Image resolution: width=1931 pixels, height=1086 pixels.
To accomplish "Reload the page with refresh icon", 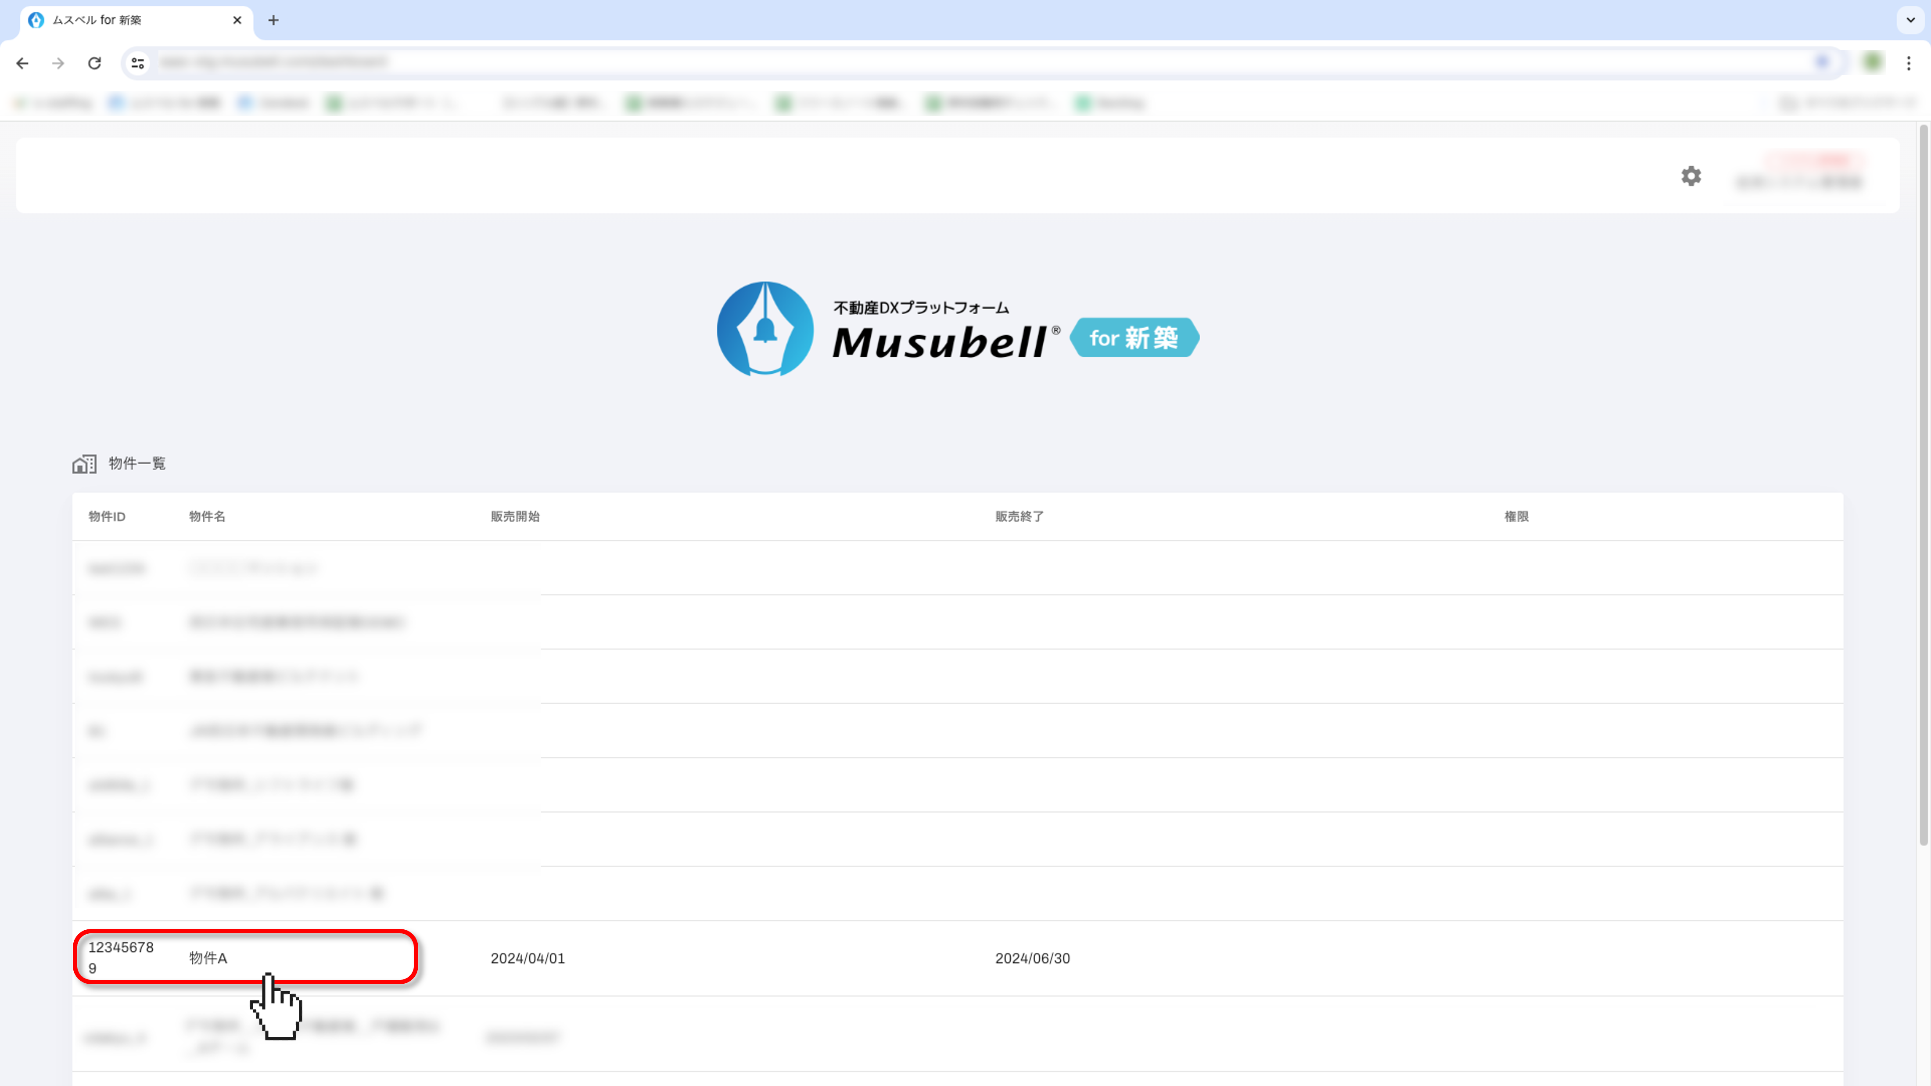I will click(94, 63).
